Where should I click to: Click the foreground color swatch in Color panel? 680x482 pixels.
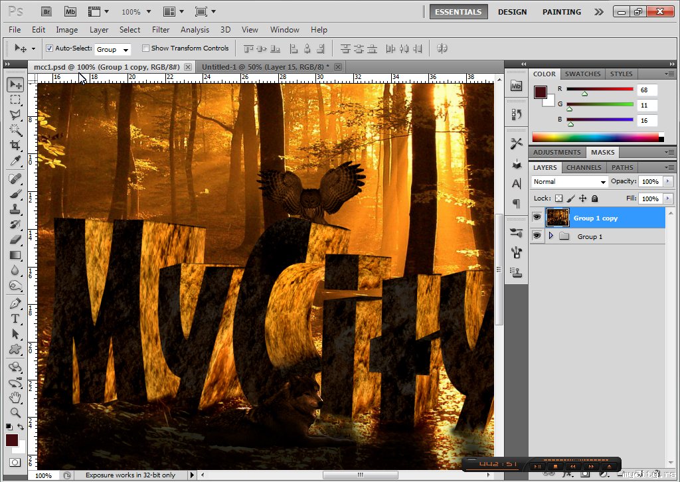coord(540,92)
